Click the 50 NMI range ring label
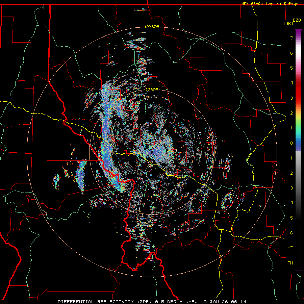Screen dimensions: 304x304 click(152, 90)
